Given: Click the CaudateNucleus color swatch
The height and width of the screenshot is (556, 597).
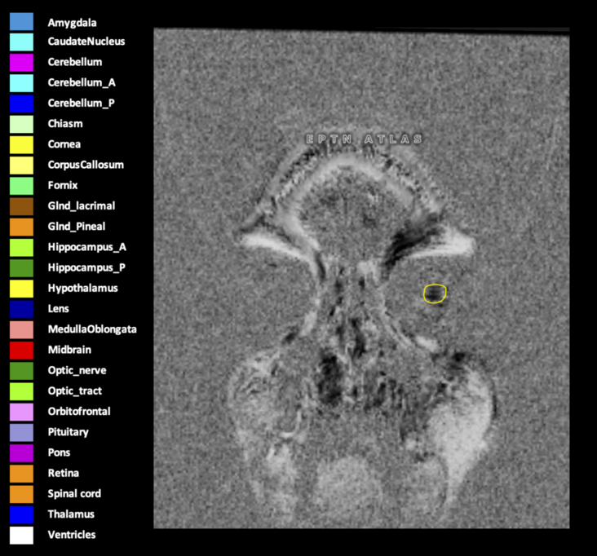Looking at the screenshot, I should point(21,42).
